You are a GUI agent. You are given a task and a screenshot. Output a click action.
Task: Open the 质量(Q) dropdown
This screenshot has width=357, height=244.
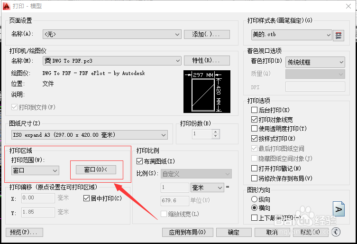point(315,74)
